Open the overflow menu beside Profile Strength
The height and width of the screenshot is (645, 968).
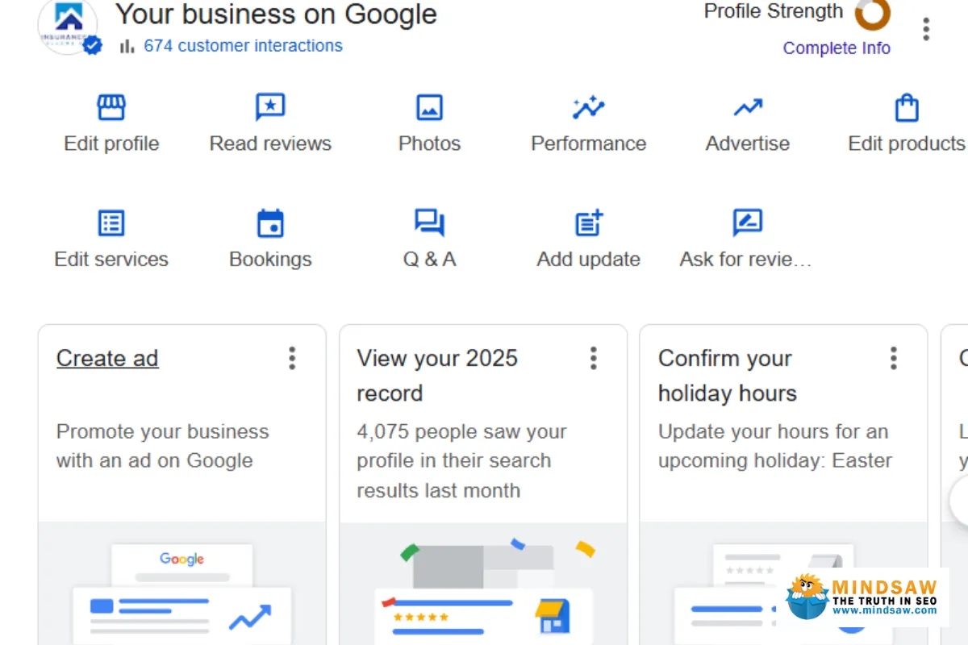(925, 27)
